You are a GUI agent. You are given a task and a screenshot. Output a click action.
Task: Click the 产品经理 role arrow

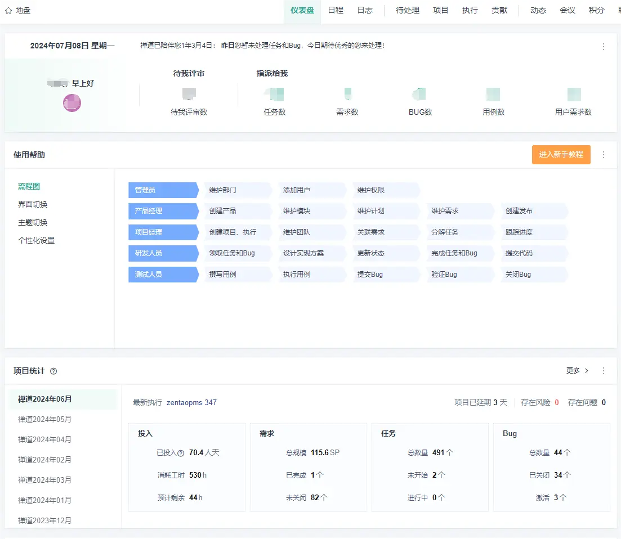click(163, 211)
